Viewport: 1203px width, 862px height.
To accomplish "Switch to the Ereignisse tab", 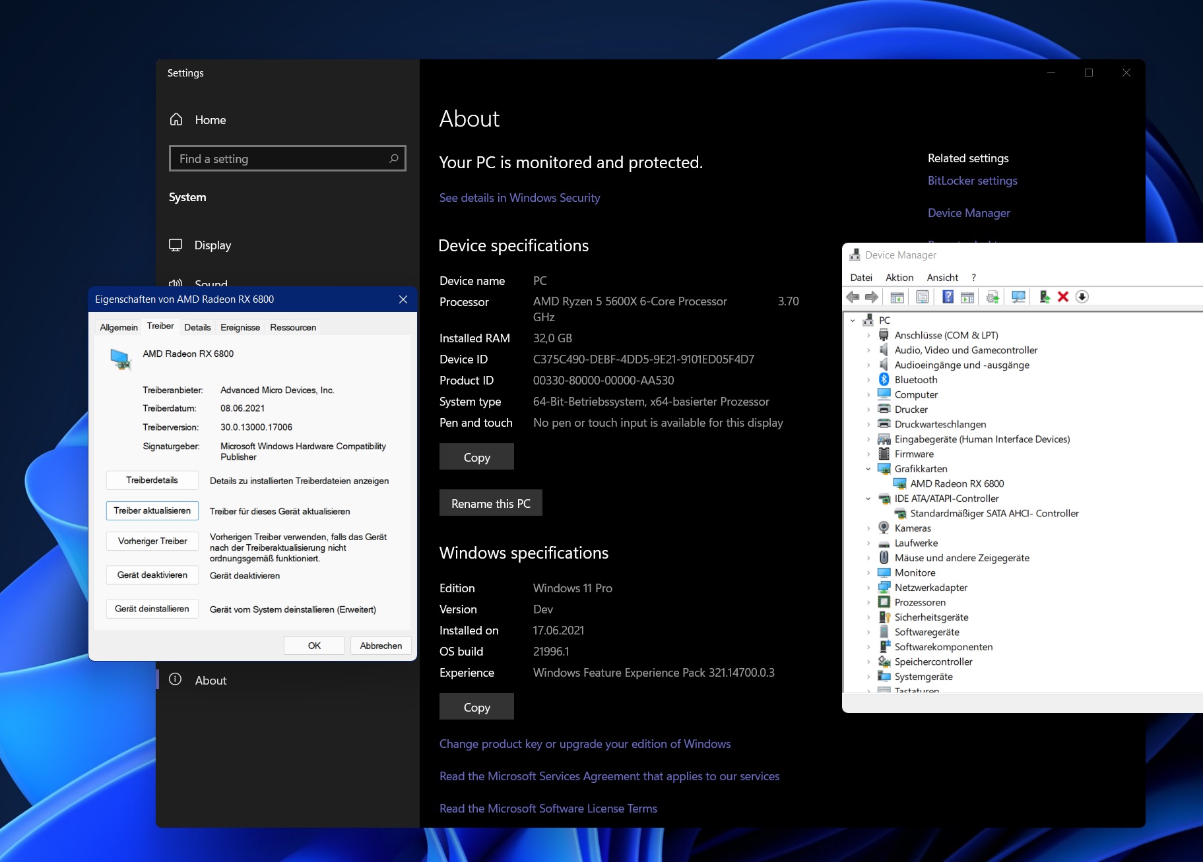I will (240, 327).
